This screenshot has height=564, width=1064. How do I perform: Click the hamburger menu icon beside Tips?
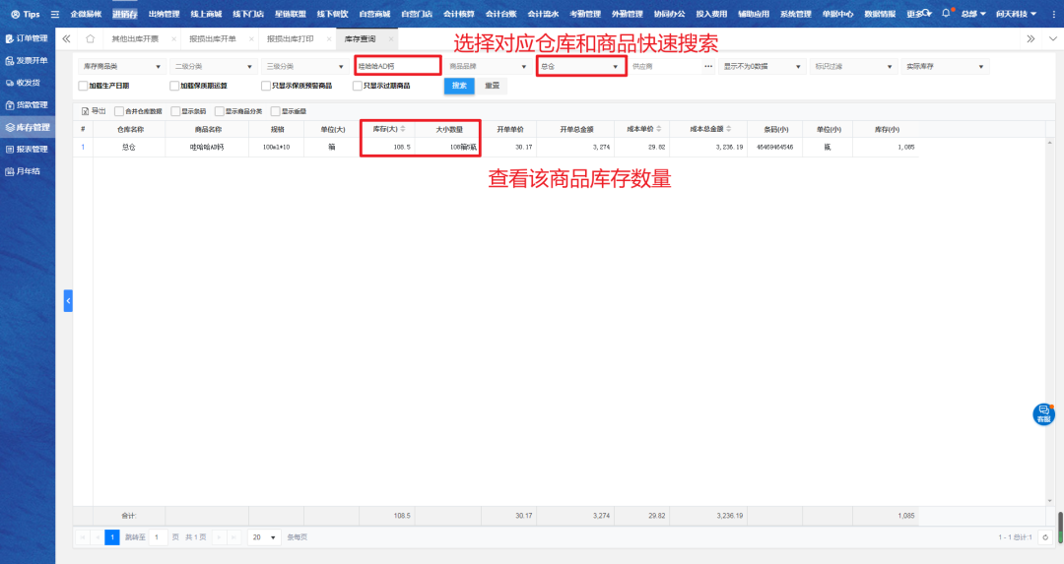[x=54, y=14]
